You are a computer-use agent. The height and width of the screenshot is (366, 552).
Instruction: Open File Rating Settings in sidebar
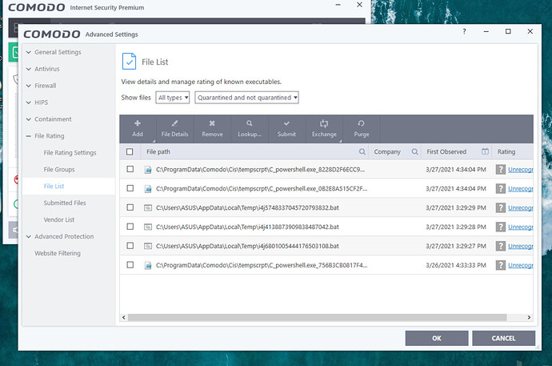pyautogui.click(x=70, y=152)
